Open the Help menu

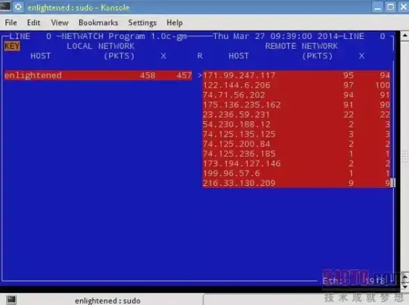tap(175, 23)
